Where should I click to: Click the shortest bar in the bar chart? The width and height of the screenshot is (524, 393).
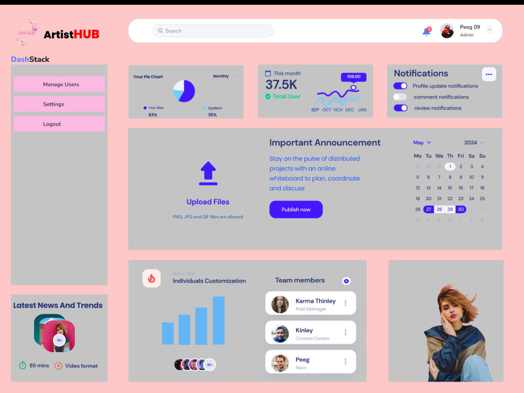(x=168, y=333)
